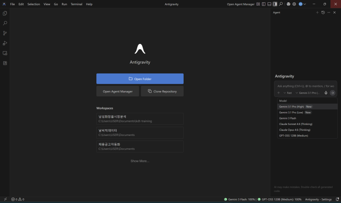Open the 남성화장품시장분석 workspace
This screenshot has height=203, width=341.
tap(140, 119)
